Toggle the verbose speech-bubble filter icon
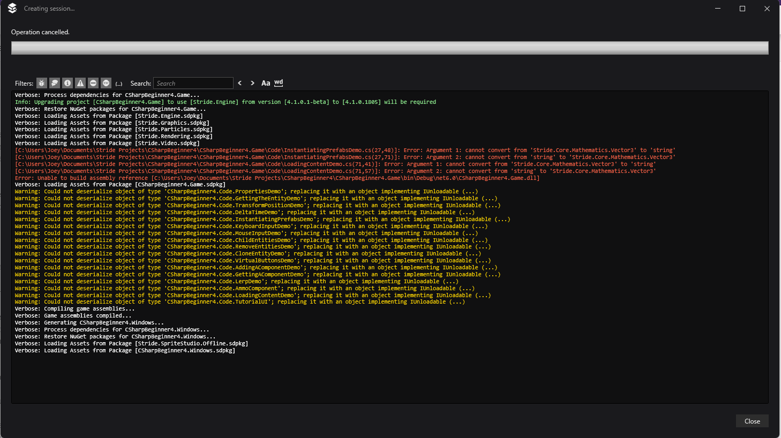Viewport: 781px width, 438px height. (x=55, y=83)
